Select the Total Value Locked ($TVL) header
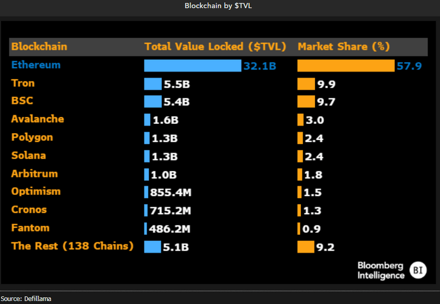Image resolution: width=440 pixels, height=304 pixels. coord(215,47)
